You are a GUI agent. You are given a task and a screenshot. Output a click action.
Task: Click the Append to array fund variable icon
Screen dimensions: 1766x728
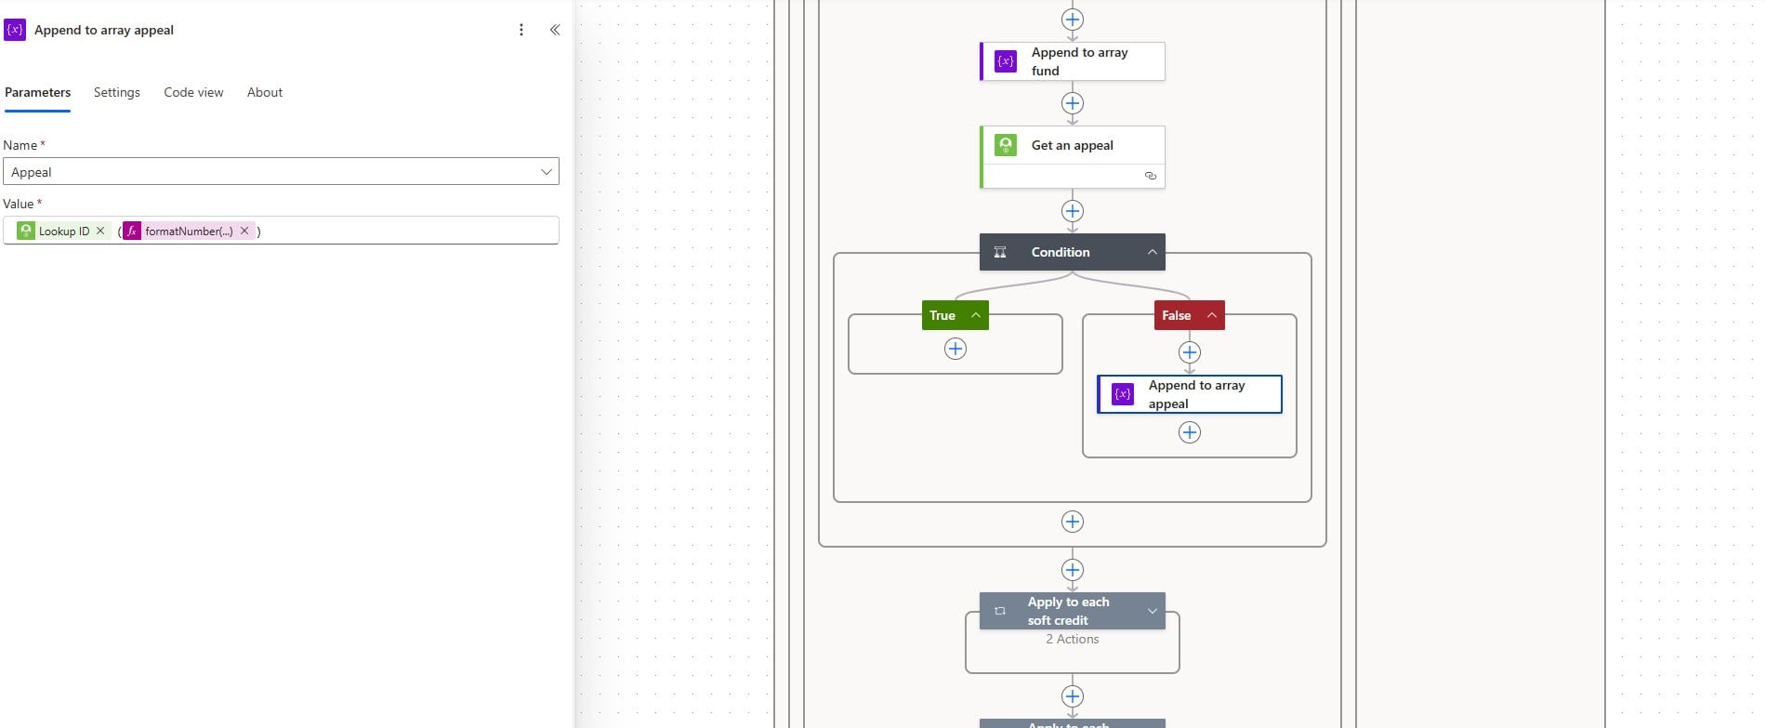tap(1006, 61)
